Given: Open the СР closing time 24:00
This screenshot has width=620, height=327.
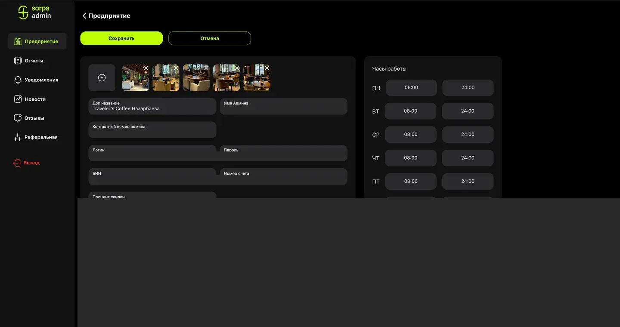Looking at the screenshot, I should click(468, 135).
